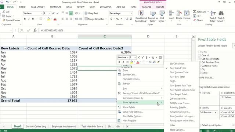Switch to the ANALYZE PivotTable tab
This screenshot has width=235, height=132.
point(147,7)
